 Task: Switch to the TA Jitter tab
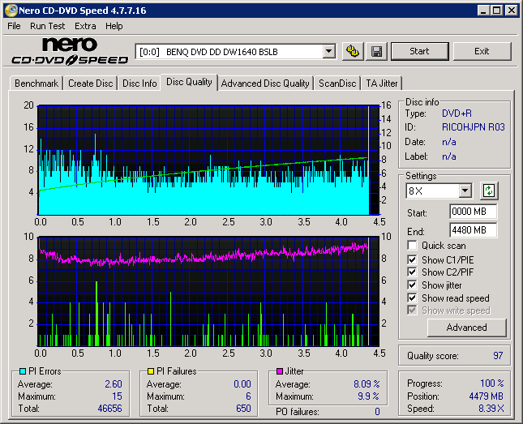point(381,84)
